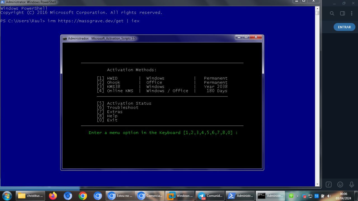Viewport: 358px width, 201px height.
Task: Open the Windows Start orb
Action: click(7, 196)
